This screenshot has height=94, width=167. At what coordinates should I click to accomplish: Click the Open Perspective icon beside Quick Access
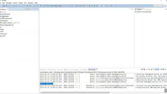click(165, 6)
